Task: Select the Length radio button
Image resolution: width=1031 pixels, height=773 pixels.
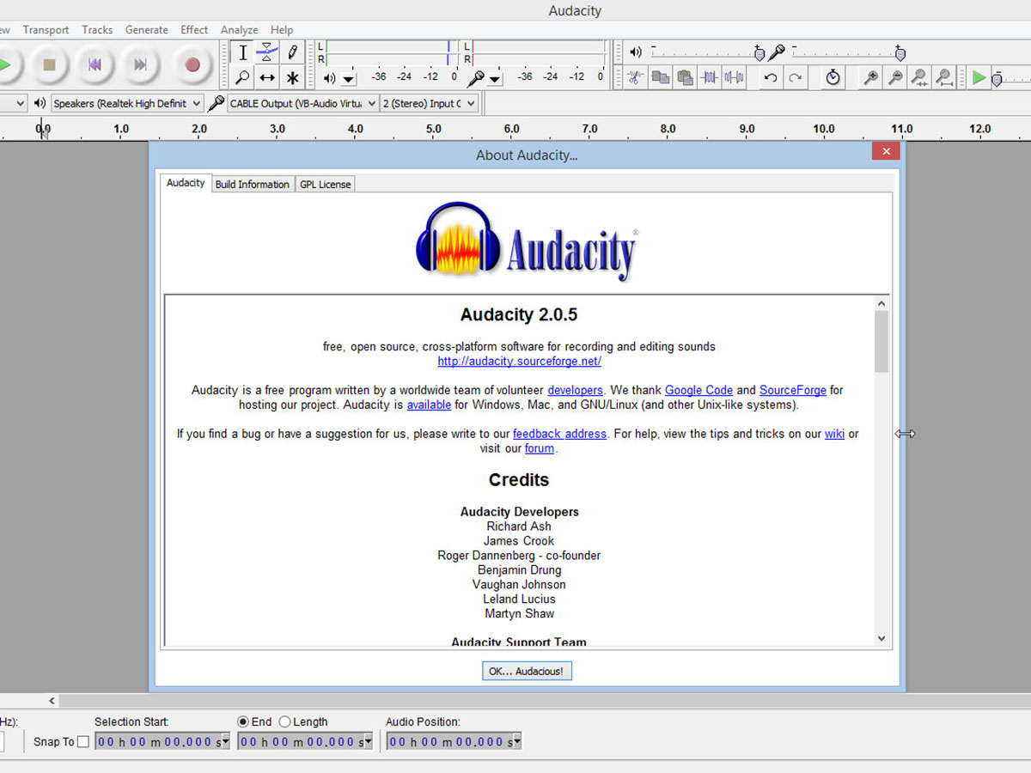Action: click(284, 721)
